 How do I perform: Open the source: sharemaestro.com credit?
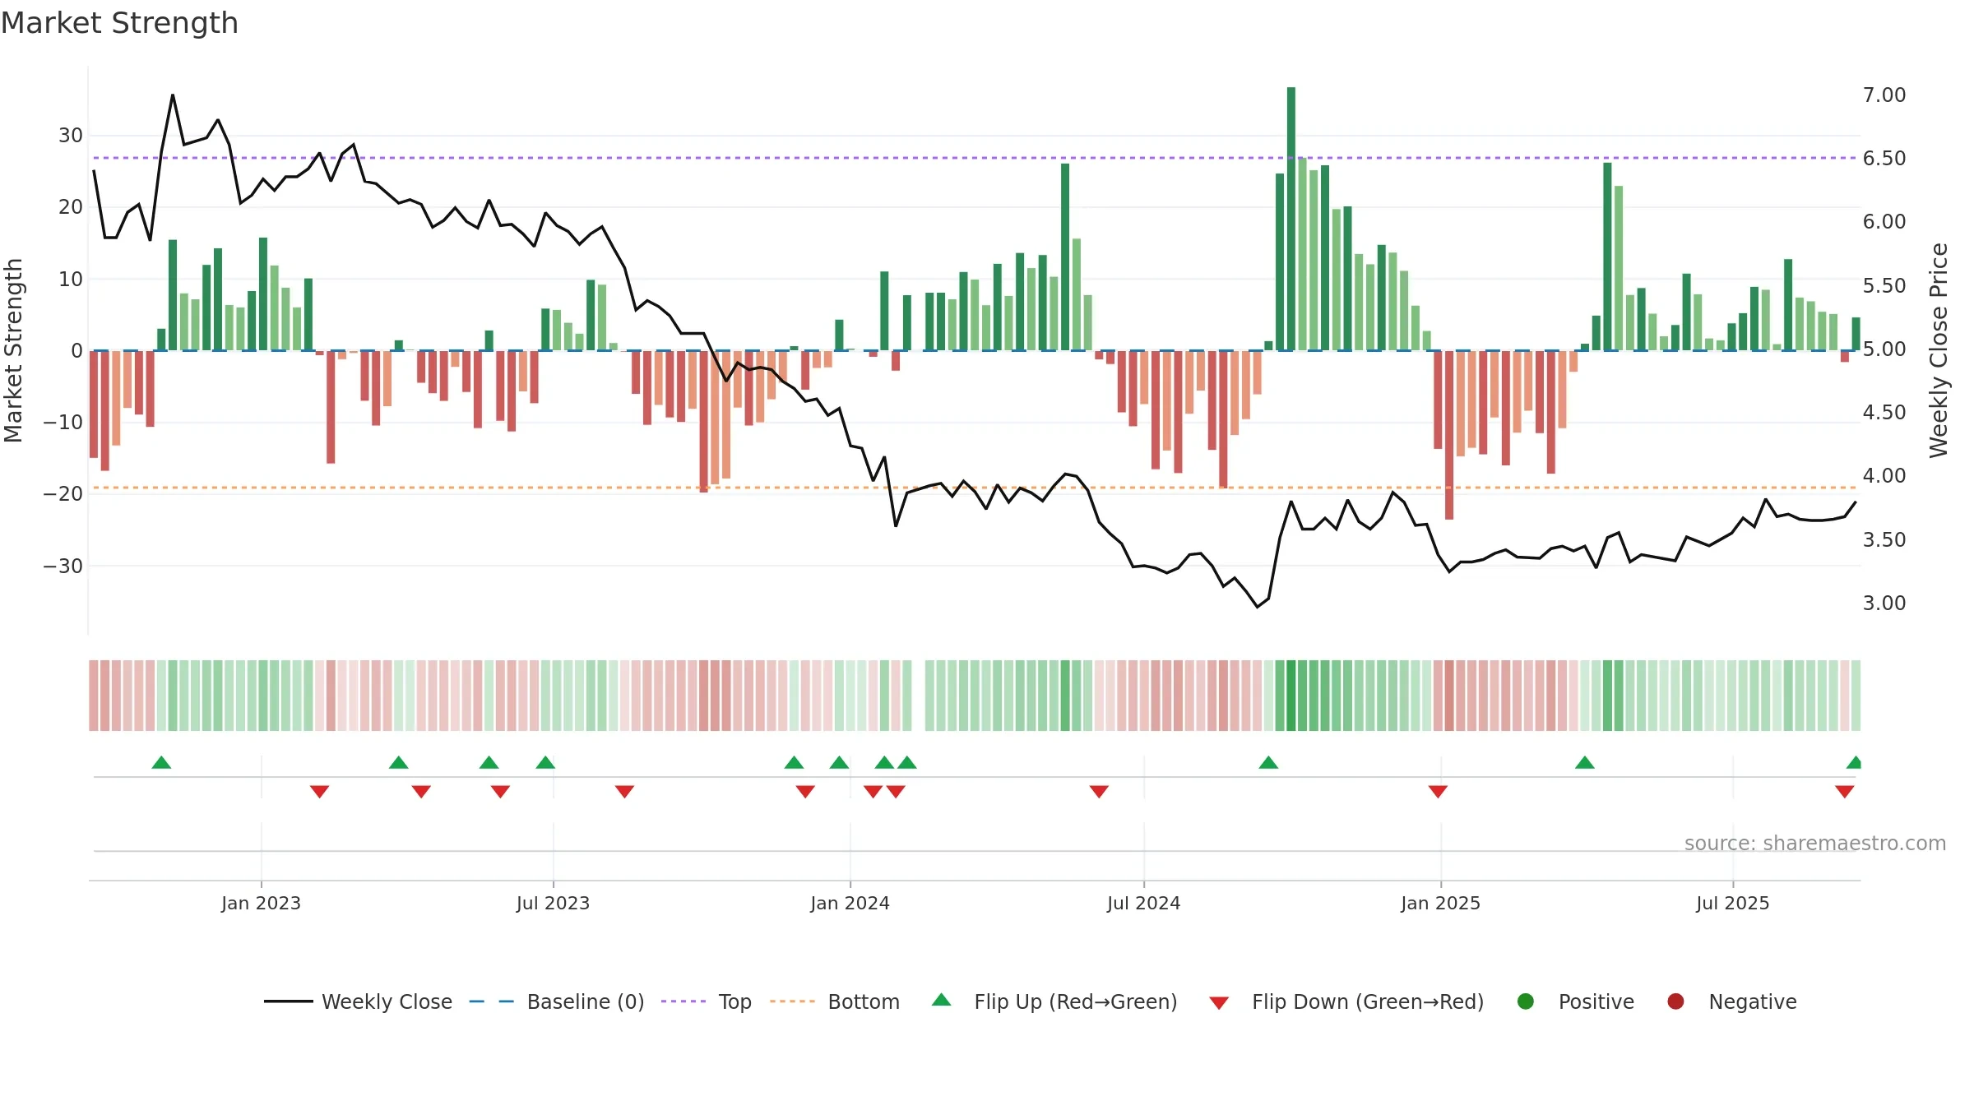[1815, 843]
